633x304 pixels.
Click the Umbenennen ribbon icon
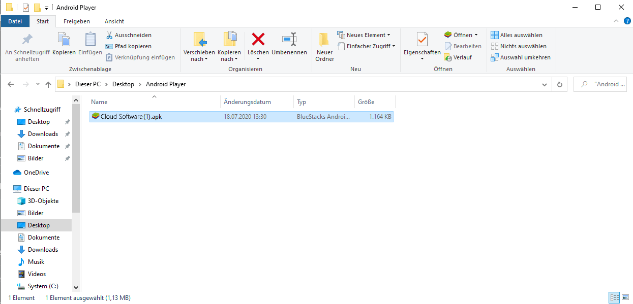(289, 40)
